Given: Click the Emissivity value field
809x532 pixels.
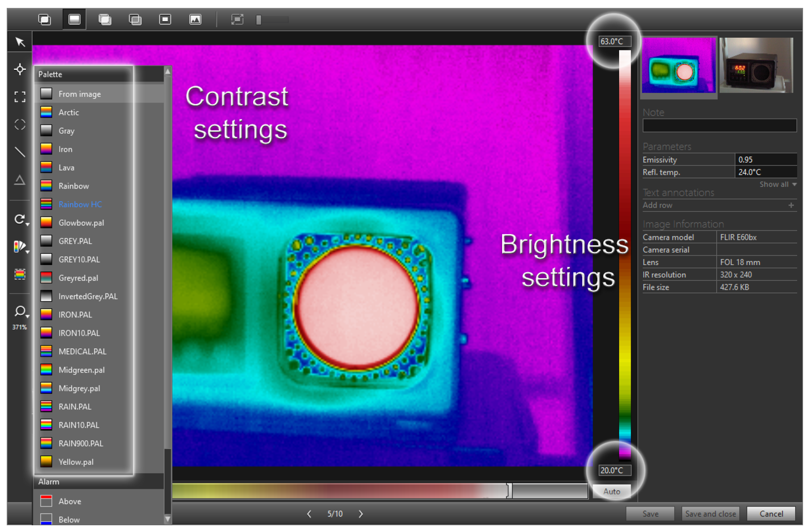Looking at the screenshot, I should (x=765, y=159).
